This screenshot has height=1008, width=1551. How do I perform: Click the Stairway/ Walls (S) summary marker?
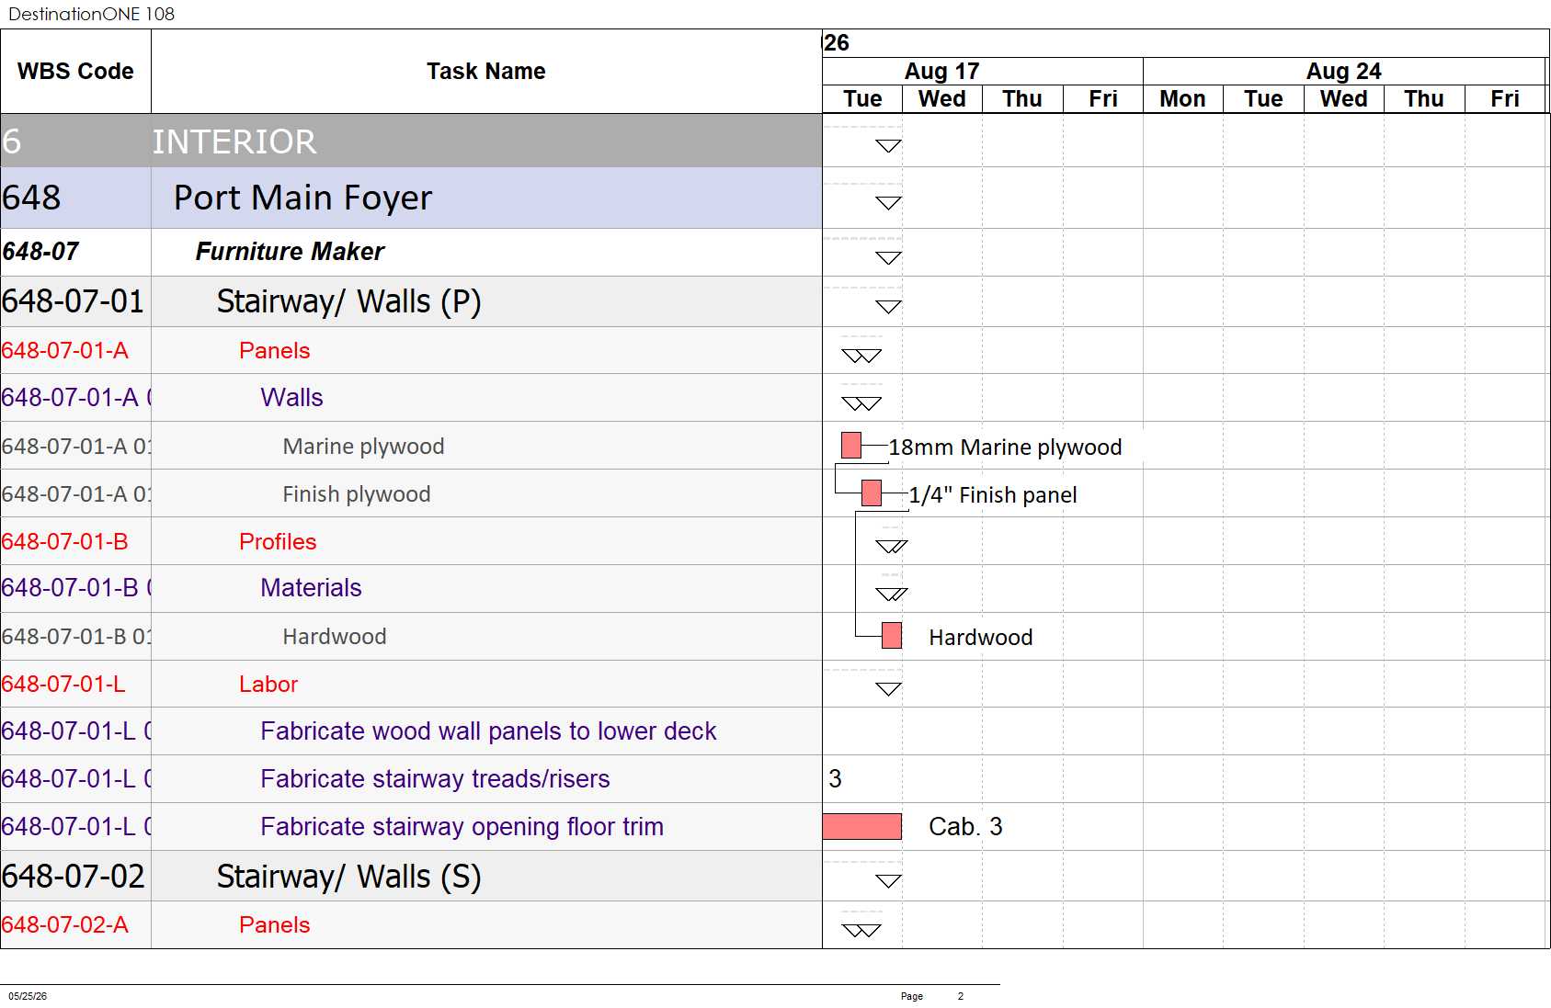[x=888, y=881]
